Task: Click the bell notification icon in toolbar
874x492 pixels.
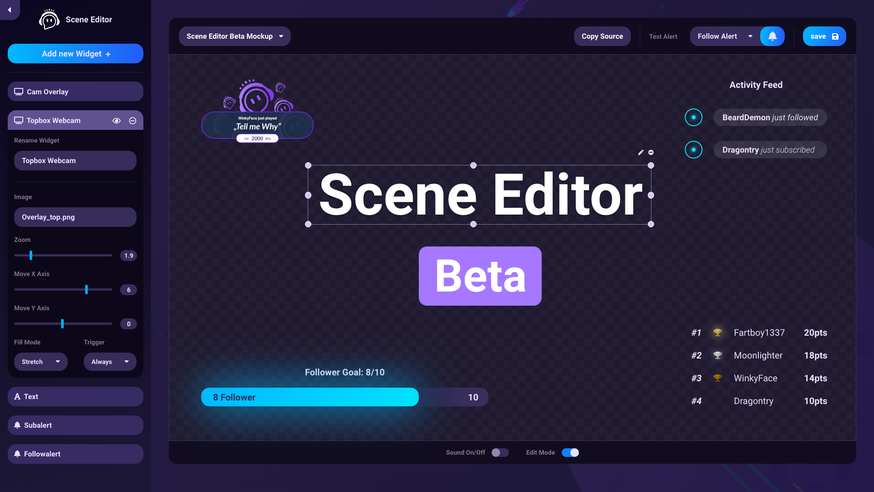Action: (772, 36)
